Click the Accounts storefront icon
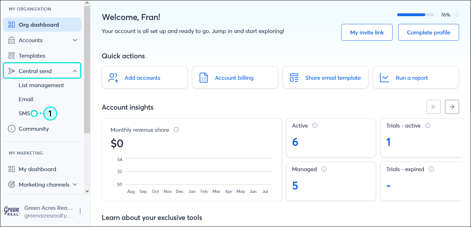The image size is (471, 227). tap(11, 40)
